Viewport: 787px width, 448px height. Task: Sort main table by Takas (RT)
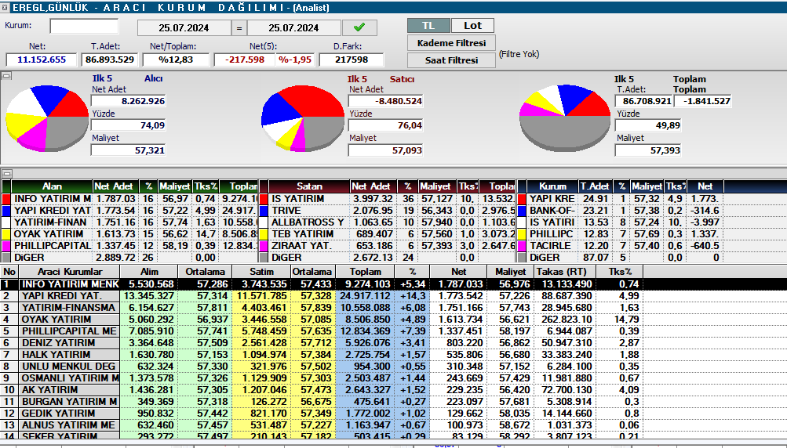tap(565, 272)
